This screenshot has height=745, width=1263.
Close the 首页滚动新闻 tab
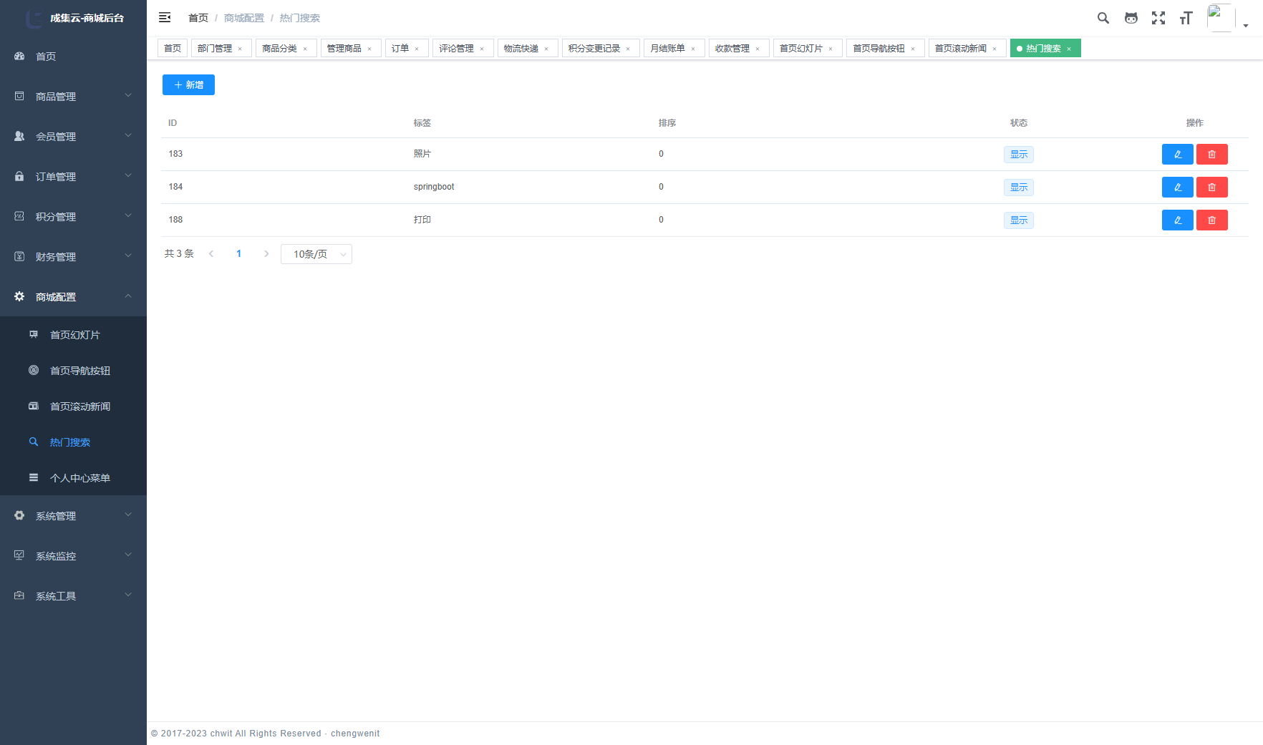click(995, 49)
